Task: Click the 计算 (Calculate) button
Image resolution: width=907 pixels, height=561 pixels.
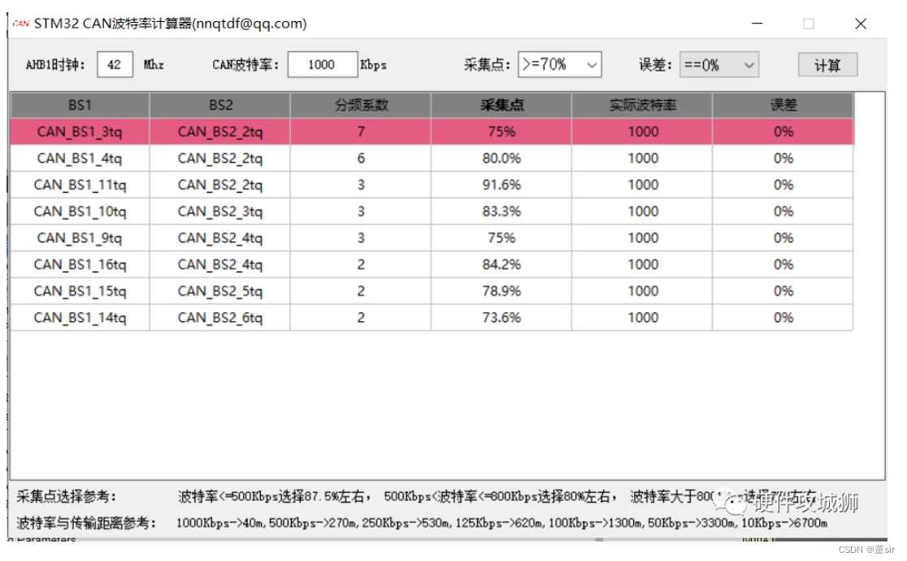Action: 827,64
